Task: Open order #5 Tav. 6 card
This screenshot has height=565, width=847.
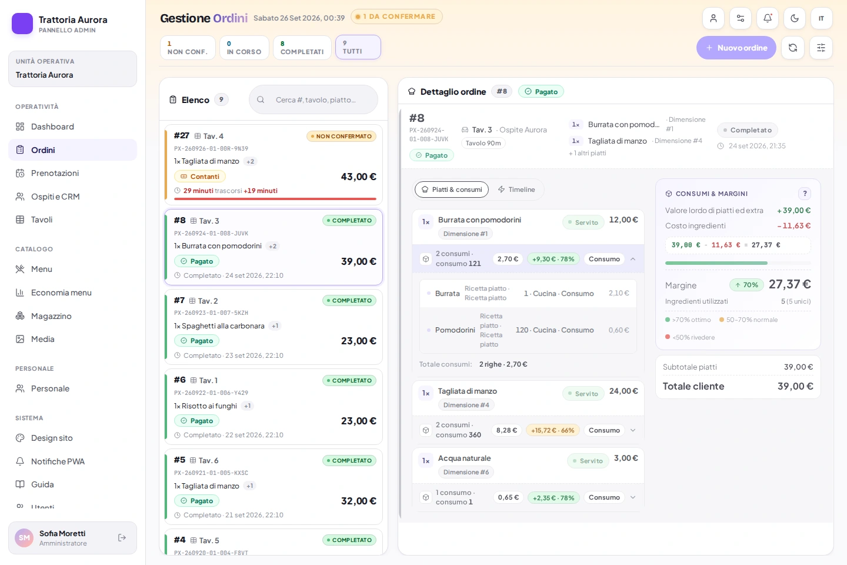Action: coord(274,487)
